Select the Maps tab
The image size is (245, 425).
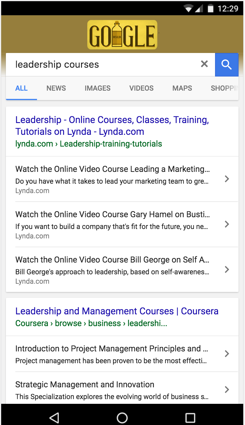[182, 88]
